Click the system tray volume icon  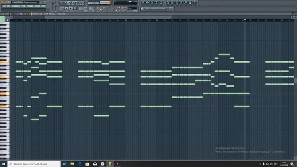pyautogui.click(x=271, y=164)
